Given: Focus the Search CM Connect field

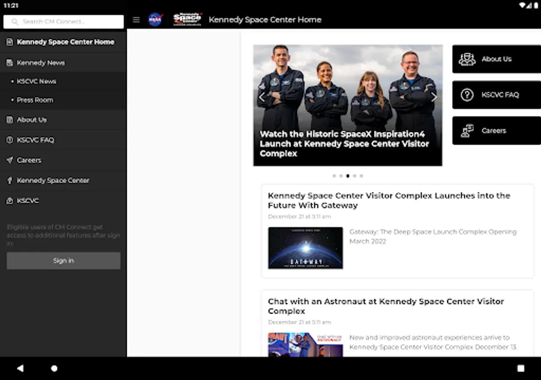Looking at the screenshot, I should [63, 22].
